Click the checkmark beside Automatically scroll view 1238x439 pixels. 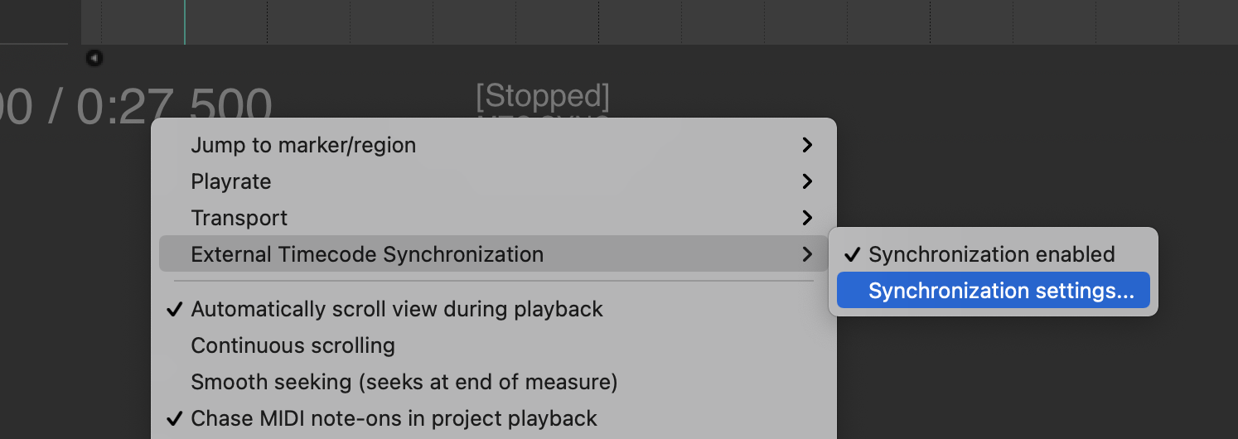pyautogui.click(x=174, y=310)
